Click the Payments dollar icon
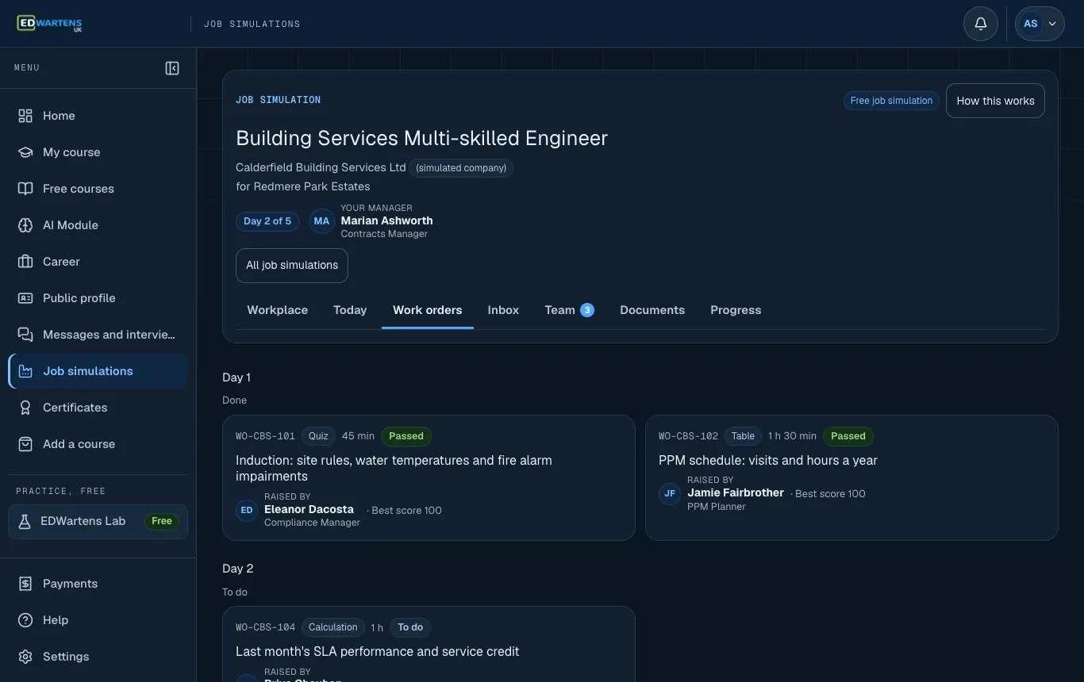This screenshot has height=682, width=1084. pyautogui.click(x=25, y=584)
